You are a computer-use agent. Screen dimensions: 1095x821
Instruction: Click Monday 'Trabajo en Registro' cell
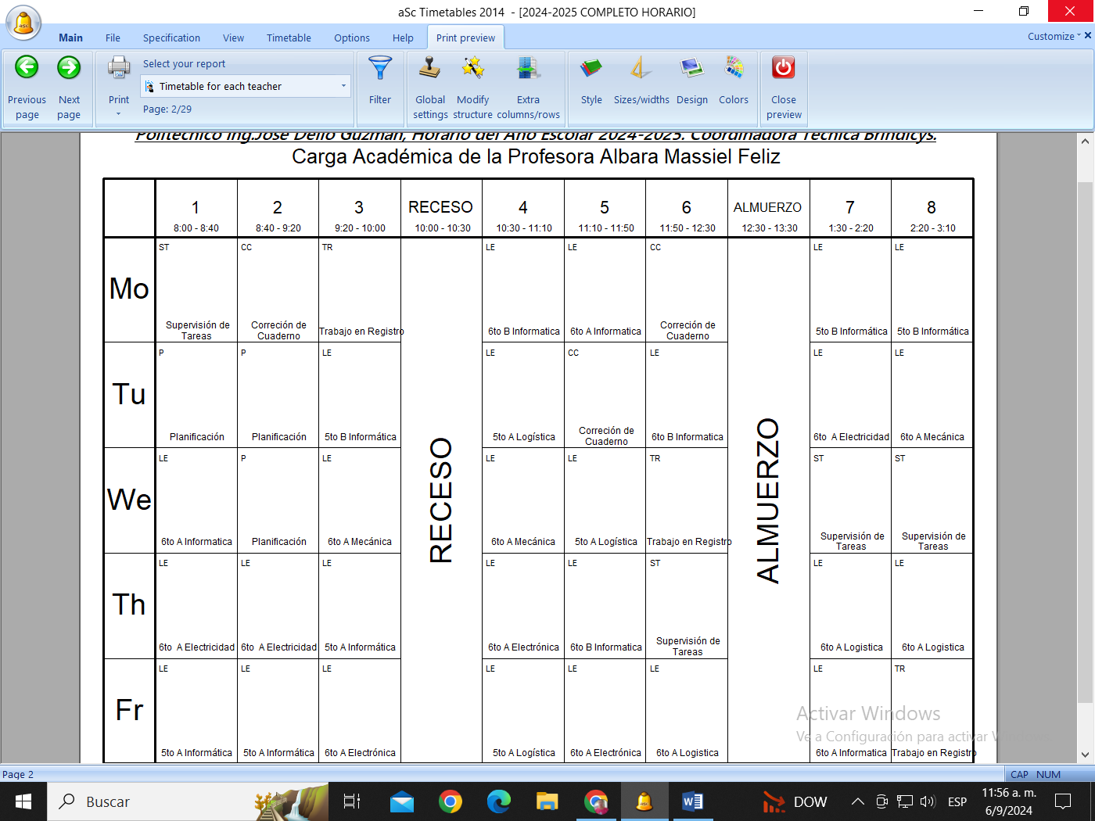pos(360,290)
